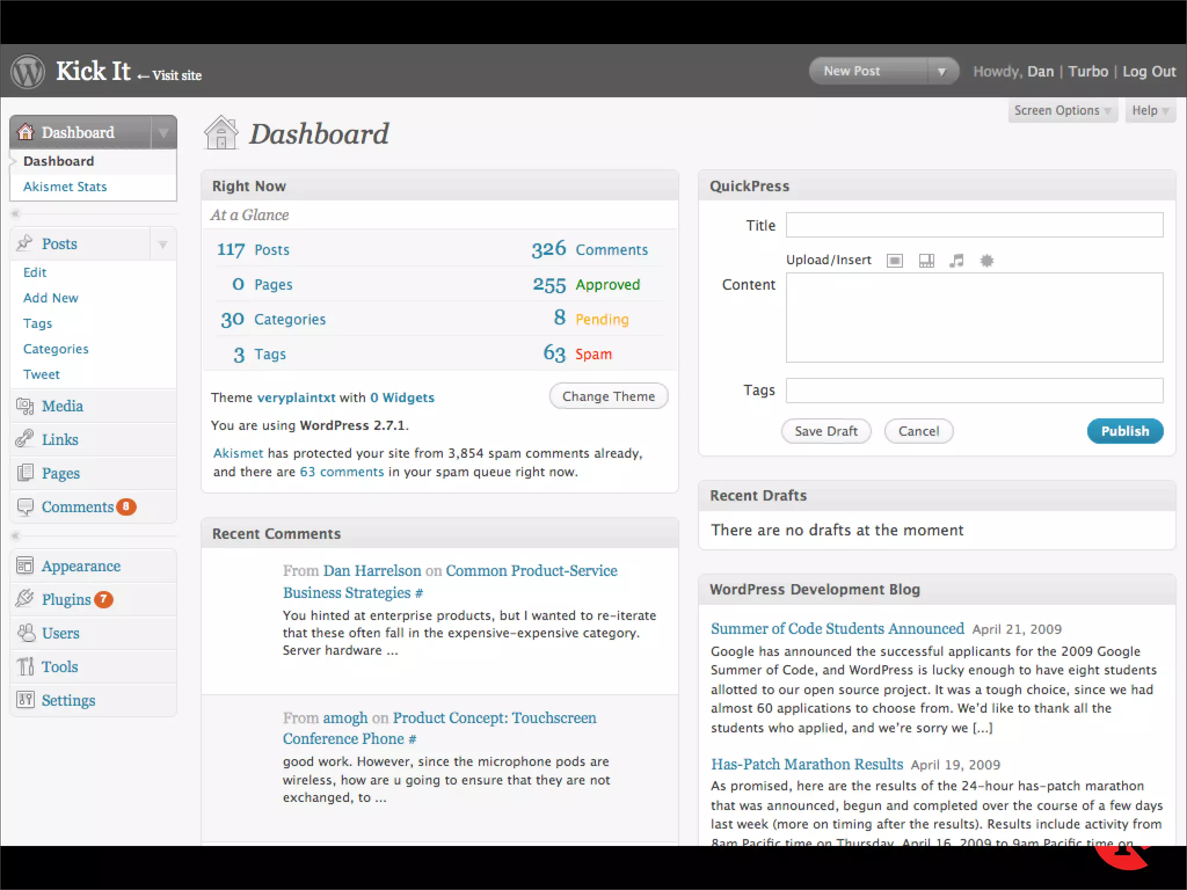Click the add video upload icon
This screenshot has width=1187, height=890.
[x=926, y=261]
